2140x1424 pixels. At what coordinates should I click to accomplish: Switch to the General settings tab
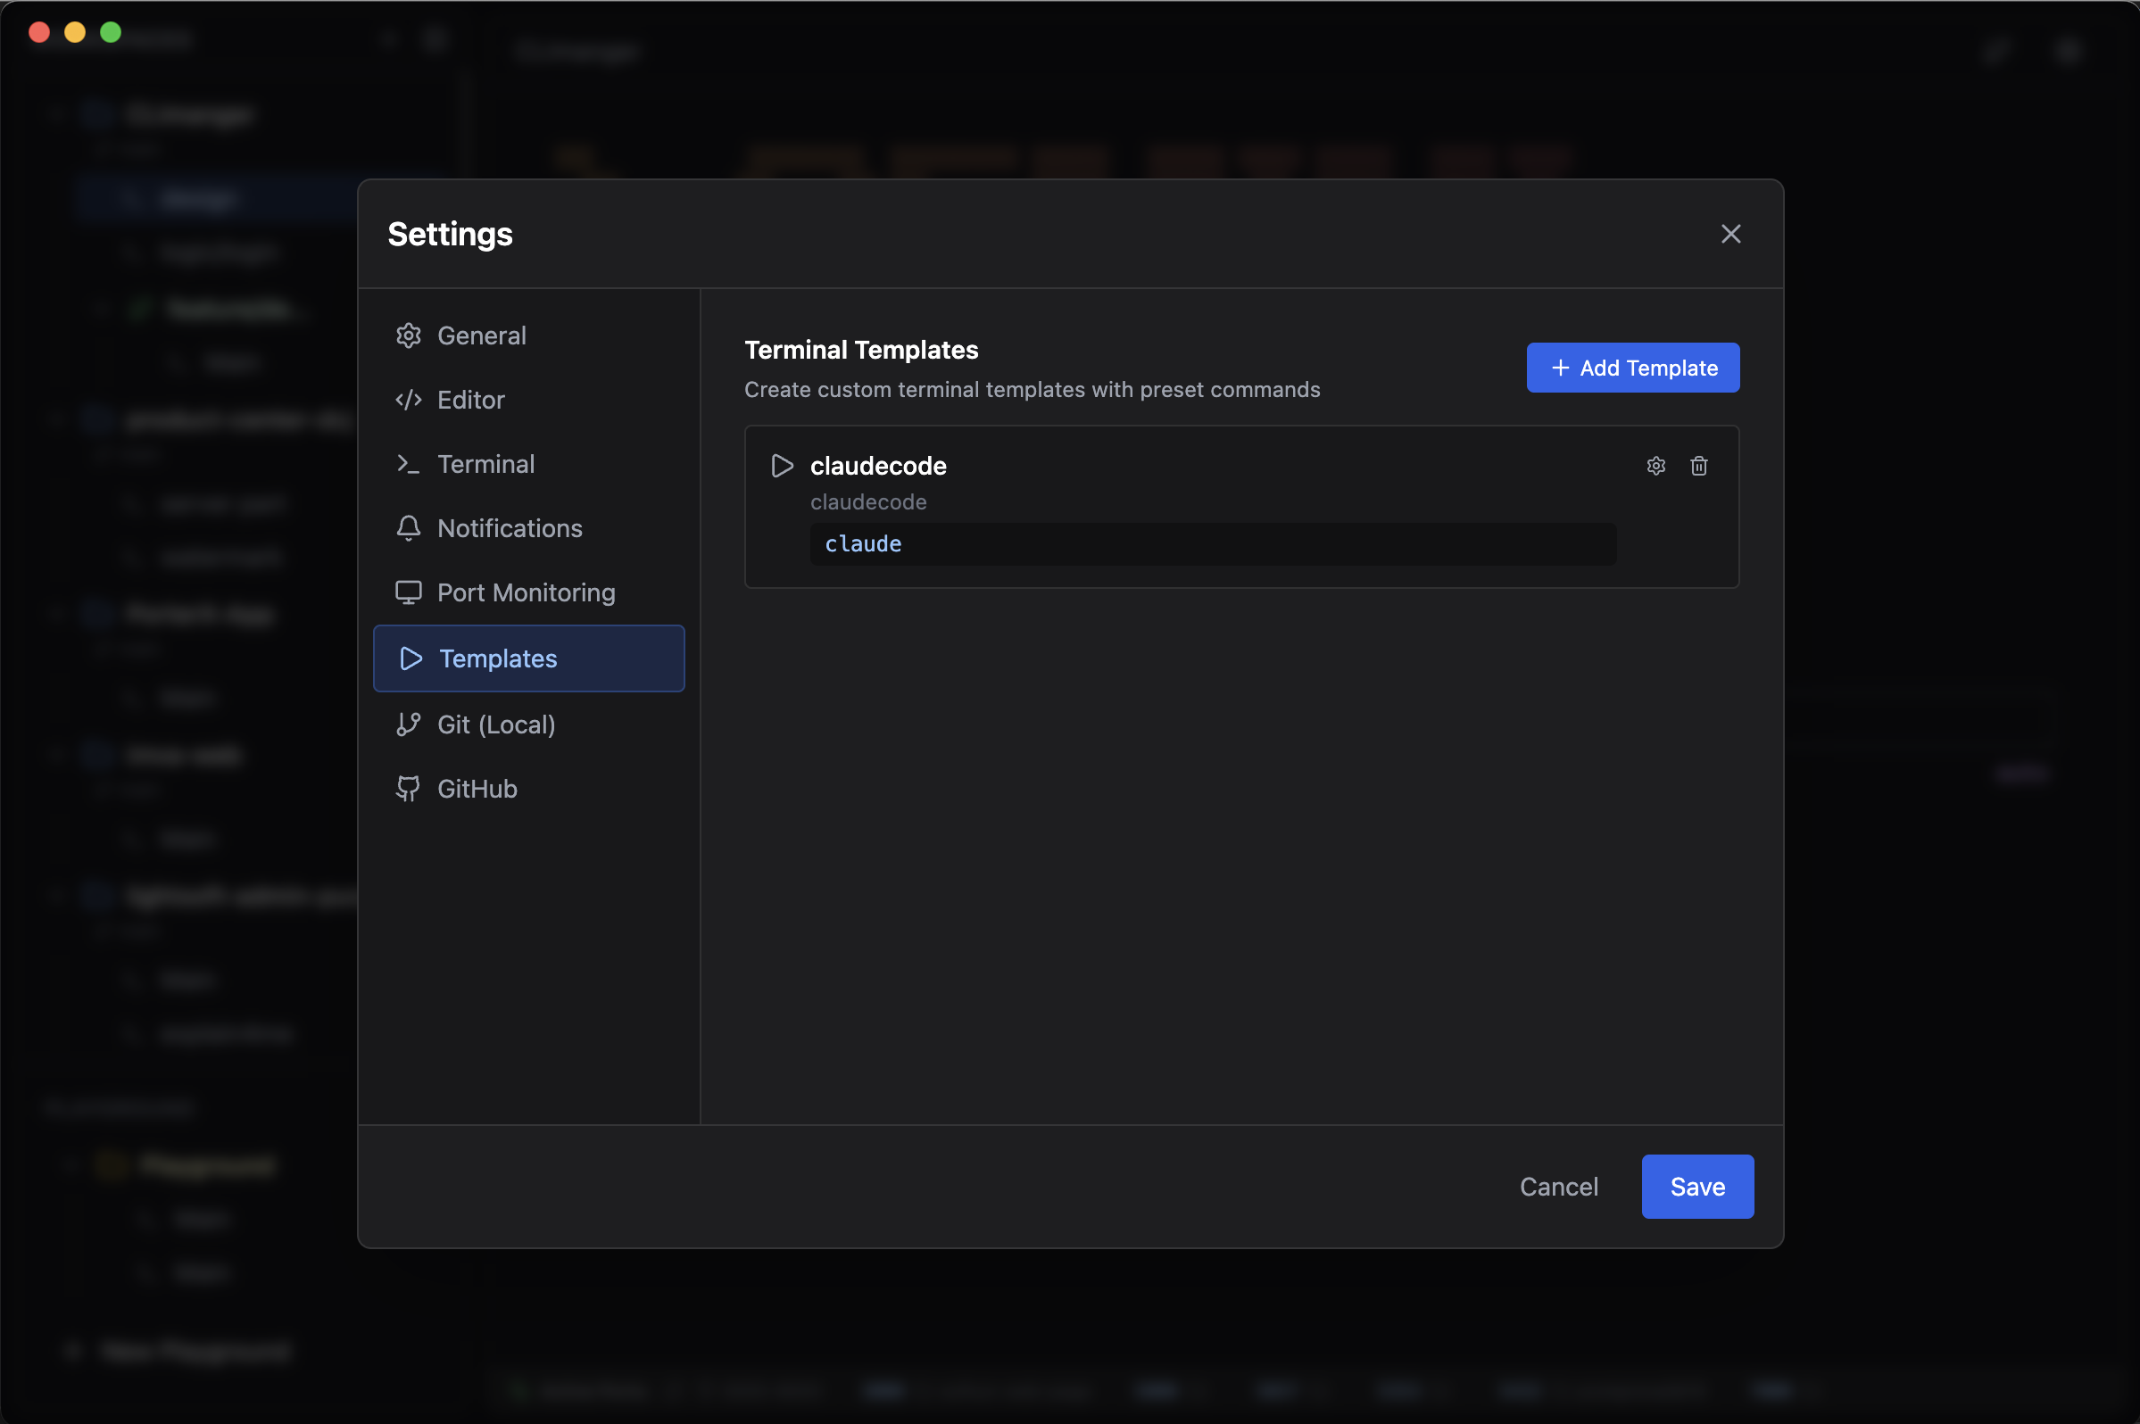(x=481, y=335)
